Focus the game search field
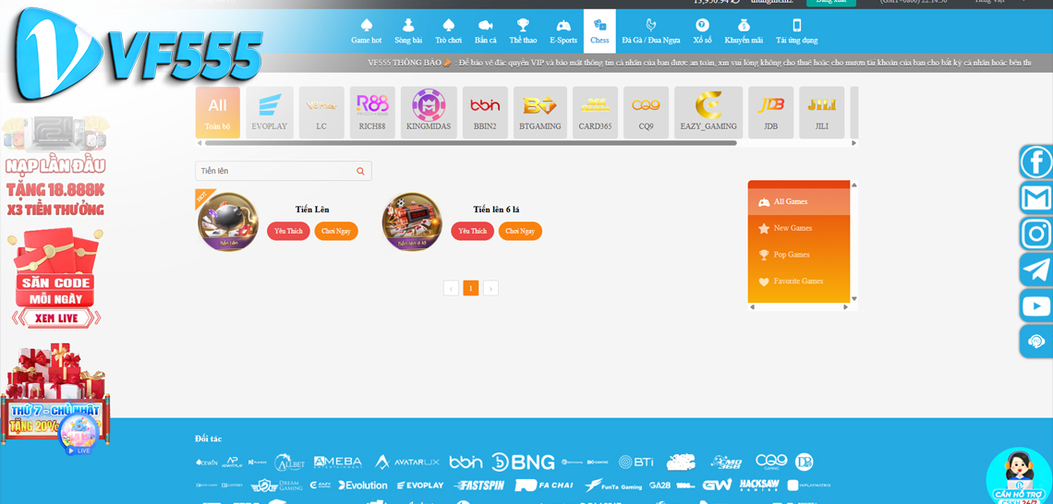This screenshot has width=1053, height=504. (283, 171)
